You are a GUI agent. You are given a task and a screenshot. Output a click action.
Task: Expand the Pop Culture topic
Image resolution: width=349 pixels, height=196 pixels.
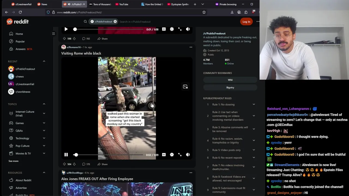point(44,146)
